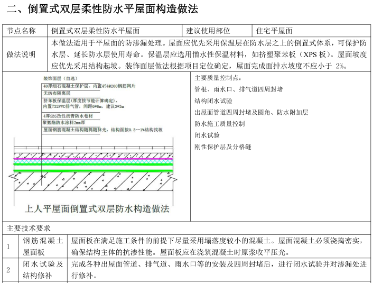This screenshot has width=373, height=283.
Task: Select the 住宅平屋面 cell
Action: click(x=275, y=31)
